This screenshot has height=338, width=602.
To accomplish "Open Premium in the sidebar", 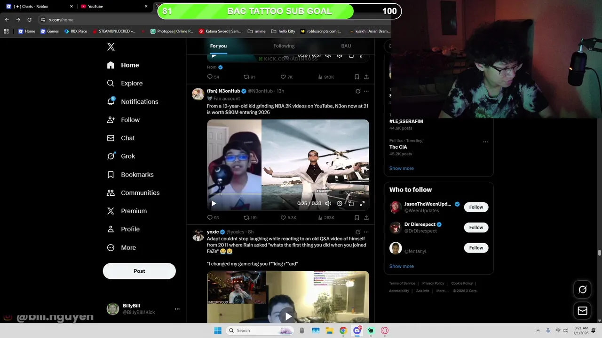I will [x=127, y=211].
